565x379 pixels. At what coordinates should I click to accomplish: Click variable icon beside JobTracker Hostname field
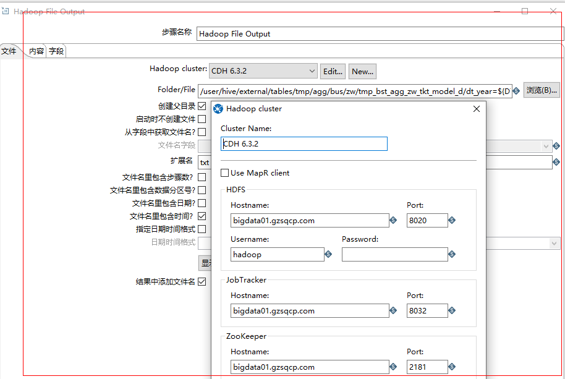point(393,310)
